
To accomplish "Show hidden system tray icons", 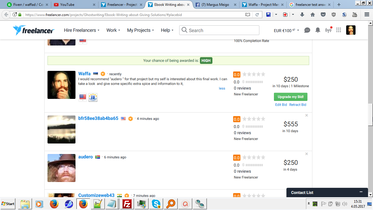I will tap(308, 204).
